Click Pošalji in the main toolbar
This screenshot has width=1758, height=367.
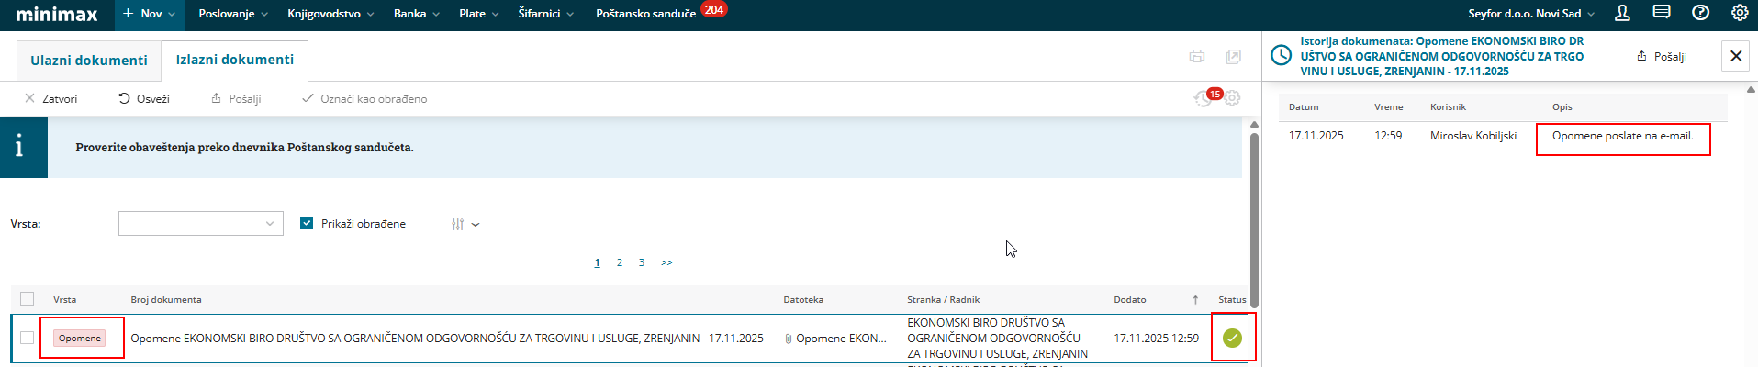(x=237, y=98)
